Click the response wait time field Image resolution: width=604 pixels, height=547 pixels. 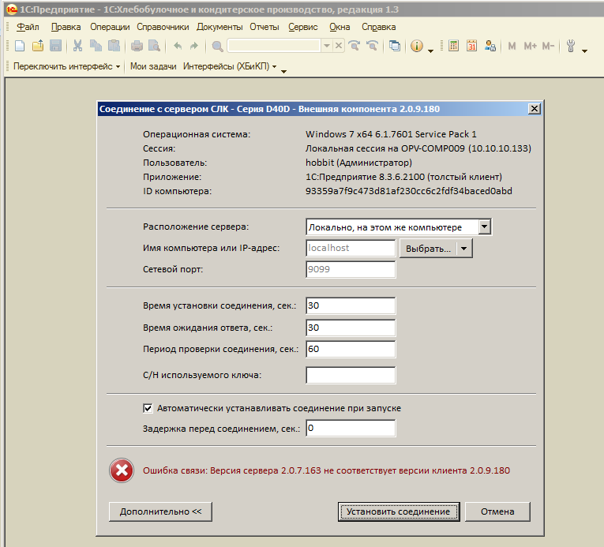coord(351,328)
